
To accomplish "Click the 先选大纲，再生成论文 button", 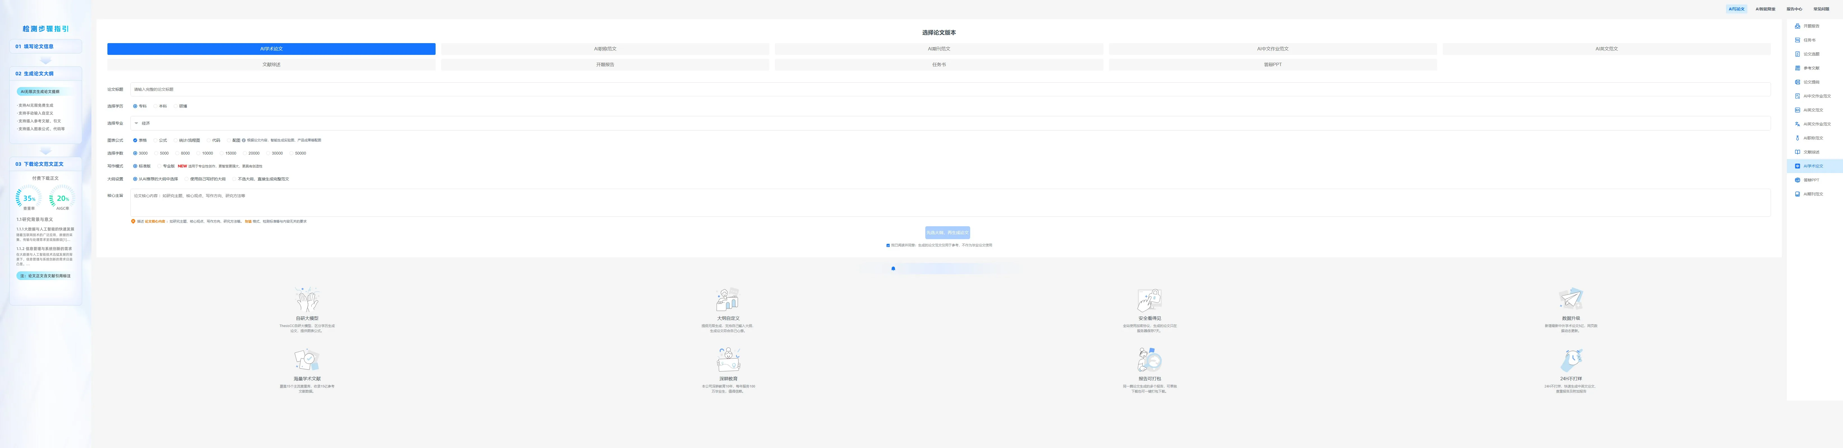I will pos(947,233).
